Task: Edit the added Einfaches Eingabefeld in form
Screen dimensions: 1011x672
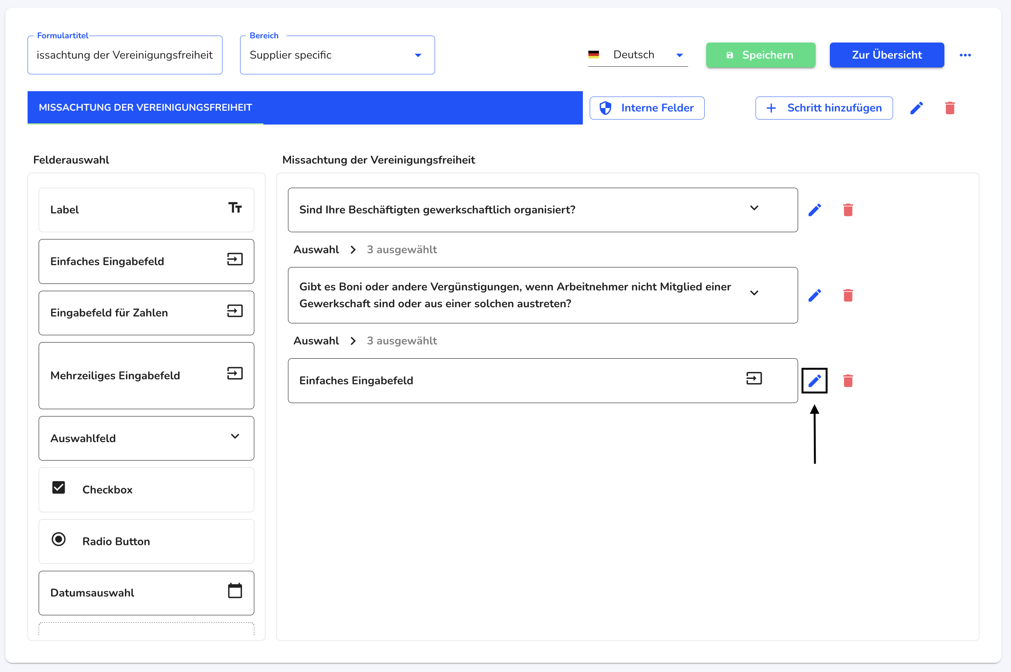Action: pos(815,380)
